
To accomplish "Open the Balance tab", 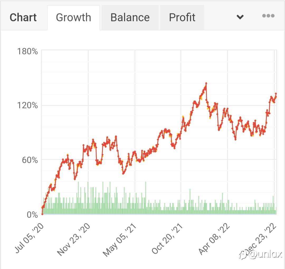I will point(130,17).
